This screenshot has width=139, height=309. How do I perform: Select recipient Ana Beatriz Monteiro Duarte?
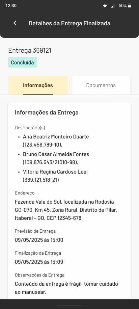tap(56, 141)
